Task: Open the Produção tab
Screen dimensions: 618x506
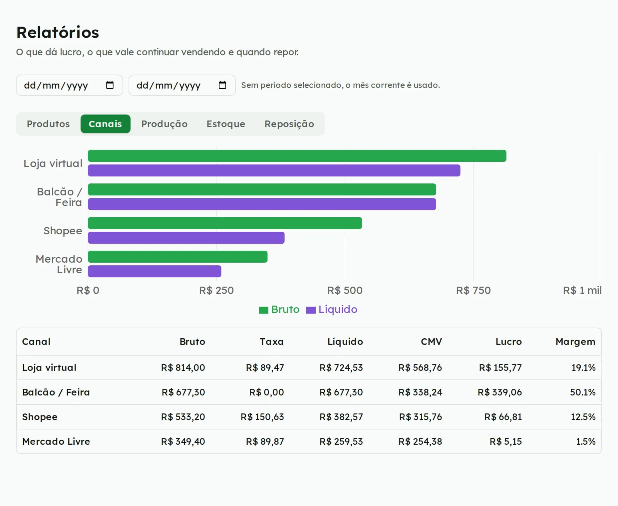Action: point(164,124)
